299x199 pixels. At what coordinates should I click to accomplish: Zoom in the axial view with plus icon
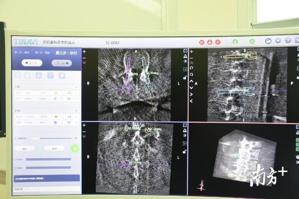(84, 52)
